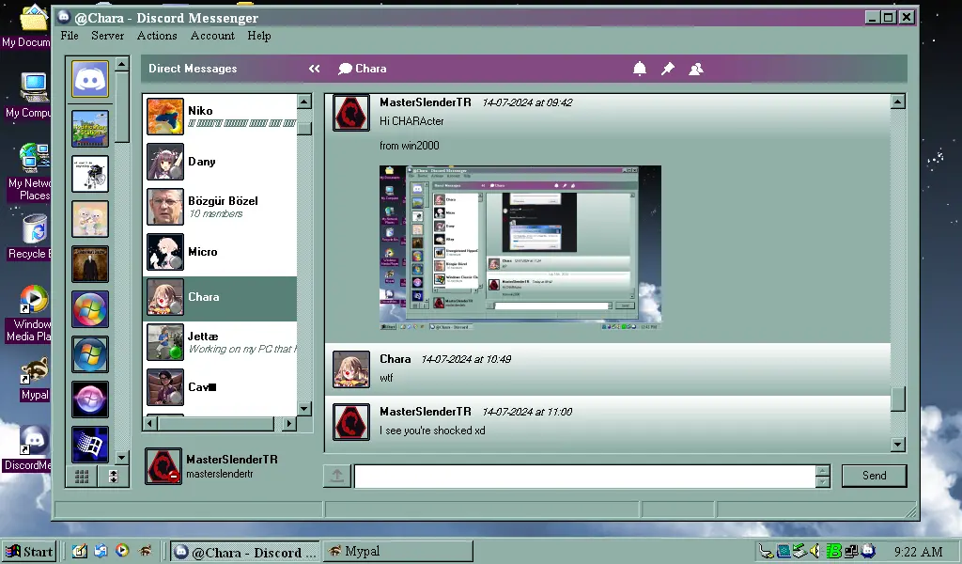This screenshot has height=564, width=962.
Task: Click MasterSlenderTR's avatar on the 09:42 message
Action: pos(351,112)
